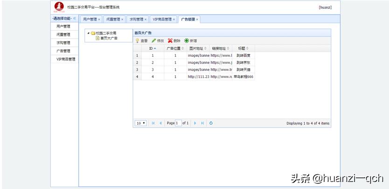
Task: Close the 闲置管理 tab
Action: coord(122,20)
